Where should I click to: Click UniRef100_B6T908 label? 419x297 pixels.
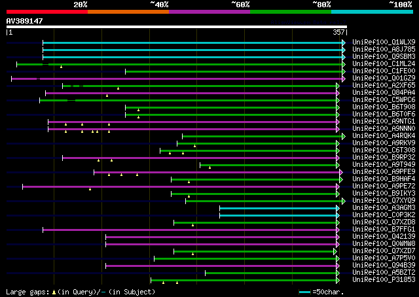point(384,107)
